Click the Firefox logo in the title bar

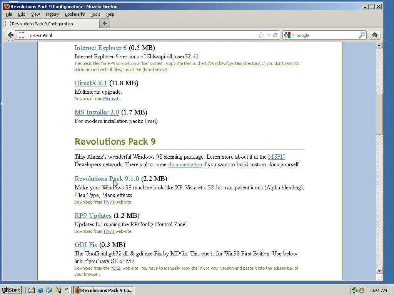tap(7, 6)
